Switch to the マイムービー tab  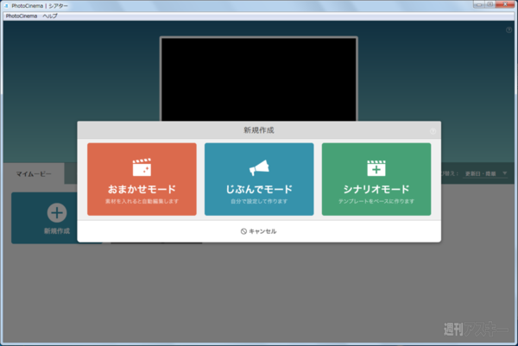click(x=34, y=173)
